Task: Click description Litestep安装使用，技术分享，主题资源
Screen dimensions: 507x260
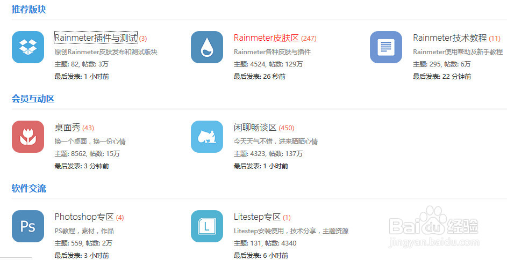Action: [x=291, y=231]
